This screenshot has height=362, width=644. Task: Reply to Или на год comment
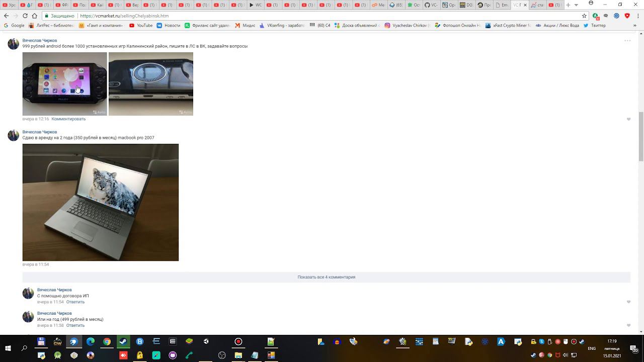click(x=75, y=325)
